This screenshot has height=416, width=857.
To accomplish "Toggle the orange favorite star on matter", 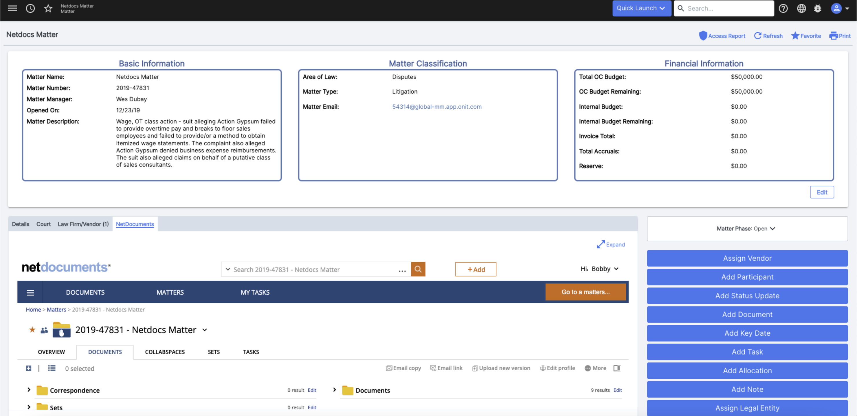I will [x=32, y=329].
